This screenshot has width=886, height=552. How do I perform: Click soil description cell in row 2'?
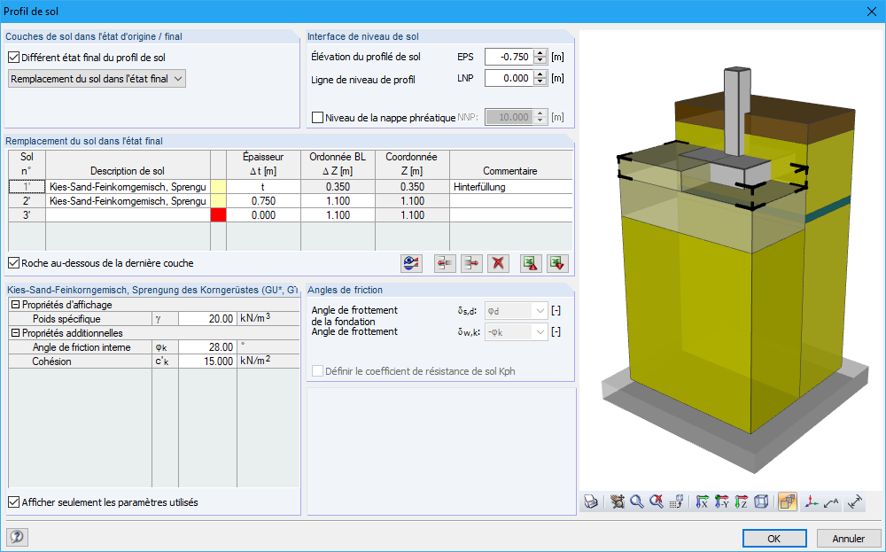pos(128,200)
